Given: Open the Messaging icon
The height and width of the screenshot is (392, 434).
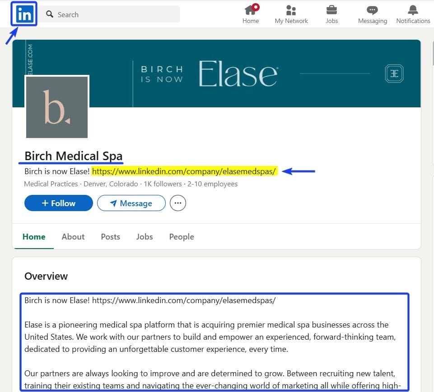Looking at the screenshot, I should [372, 10].
